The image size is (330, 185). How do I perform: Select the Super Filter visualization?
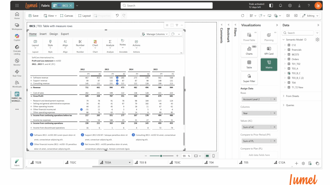point(249,78)
